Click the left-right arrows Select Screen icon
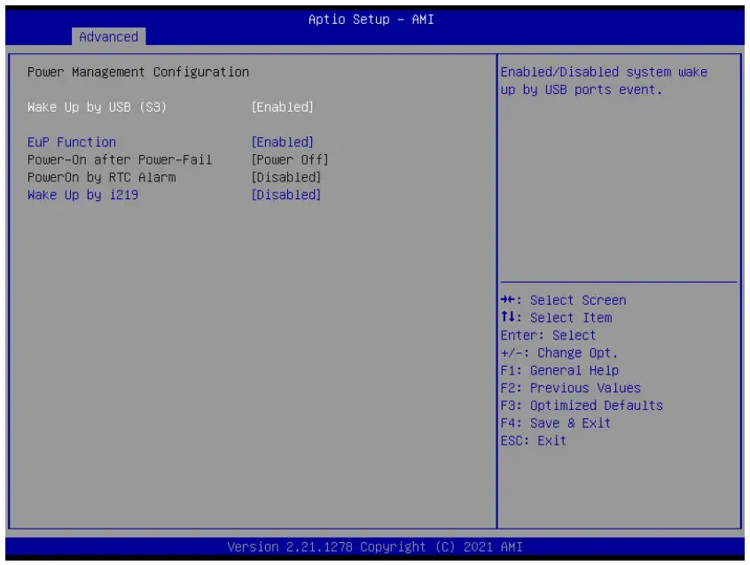 (x=508, y=299)
